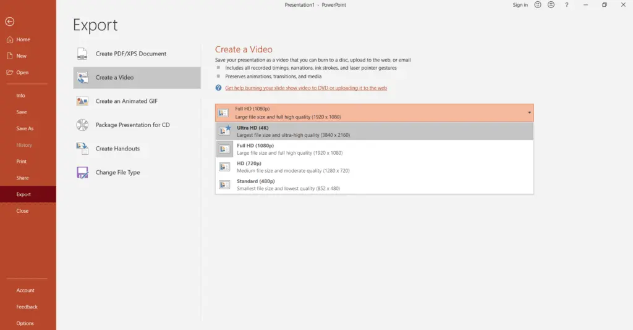Screen dimensions: 633x330
Task: Open the DVD burning help link
Action: coord(306,88)
